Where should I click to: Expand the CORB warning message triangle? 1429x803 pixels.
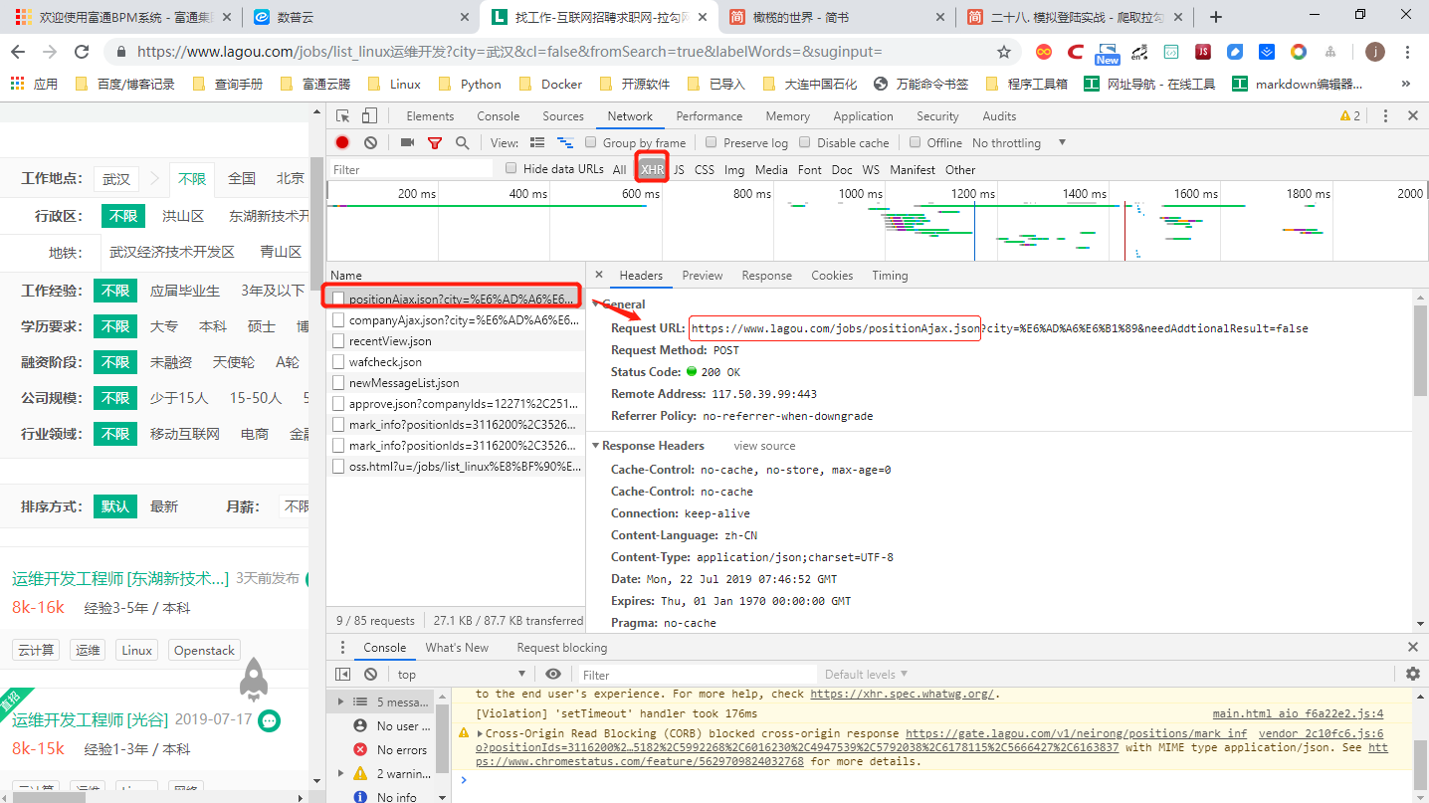[481, 734]
